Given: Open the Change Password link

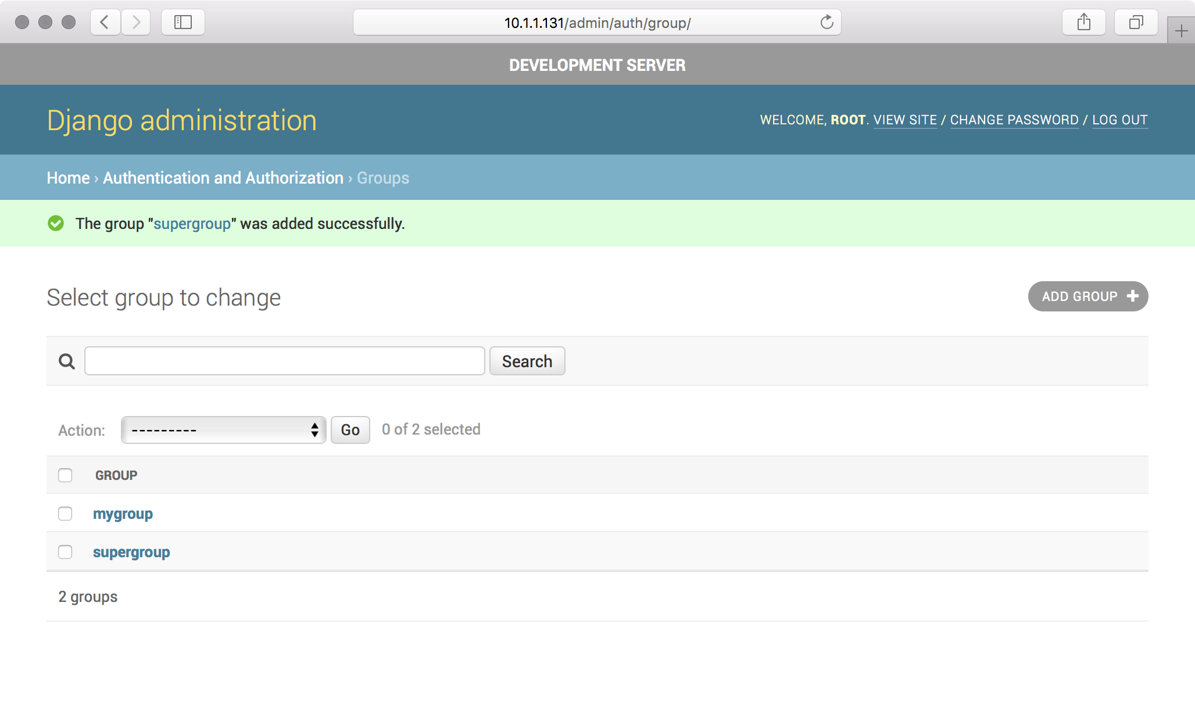Looking at the screenshot, I should pos(1014,120).
